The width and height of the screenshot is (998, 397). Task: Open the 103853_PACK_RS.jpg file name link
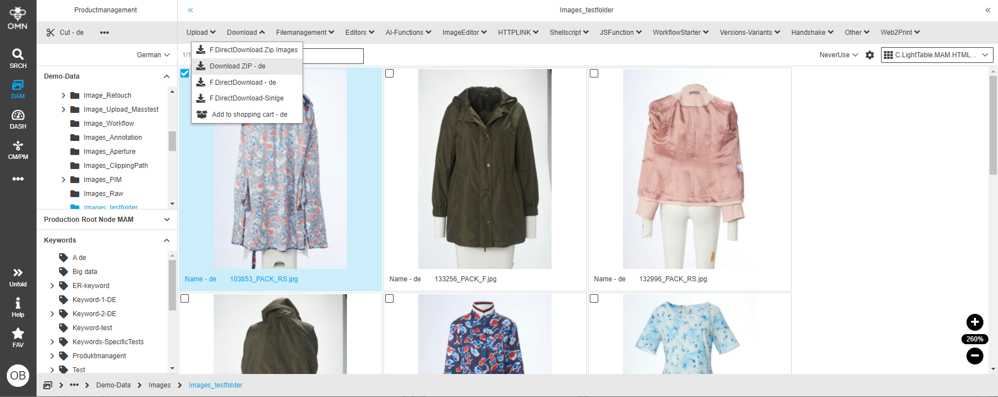tap(264, 279)
